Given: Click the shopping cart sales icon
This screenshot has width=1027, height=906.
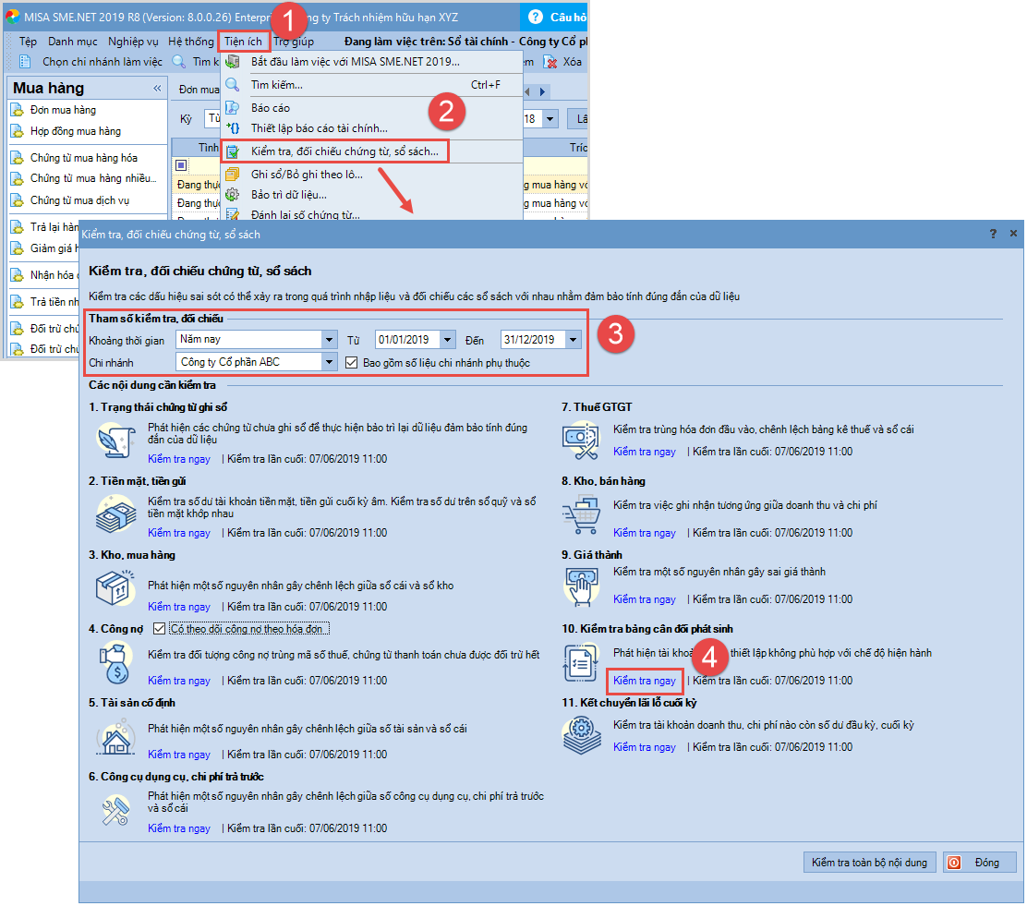Looking at the screenshot, I should tap(582, 514).
